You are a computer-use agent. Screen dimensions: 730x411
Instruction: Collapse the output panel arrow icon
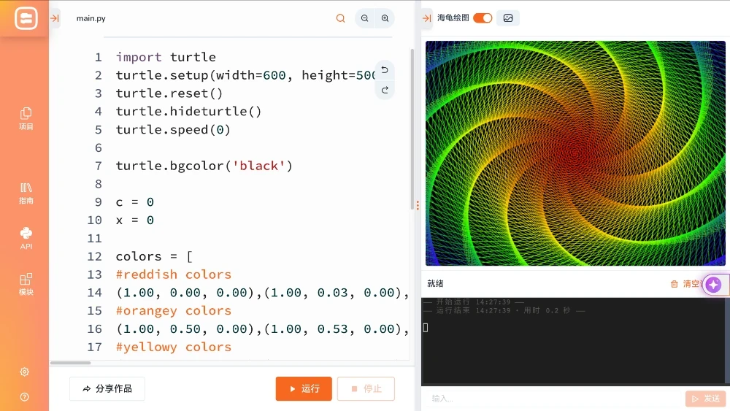[426, 18]
